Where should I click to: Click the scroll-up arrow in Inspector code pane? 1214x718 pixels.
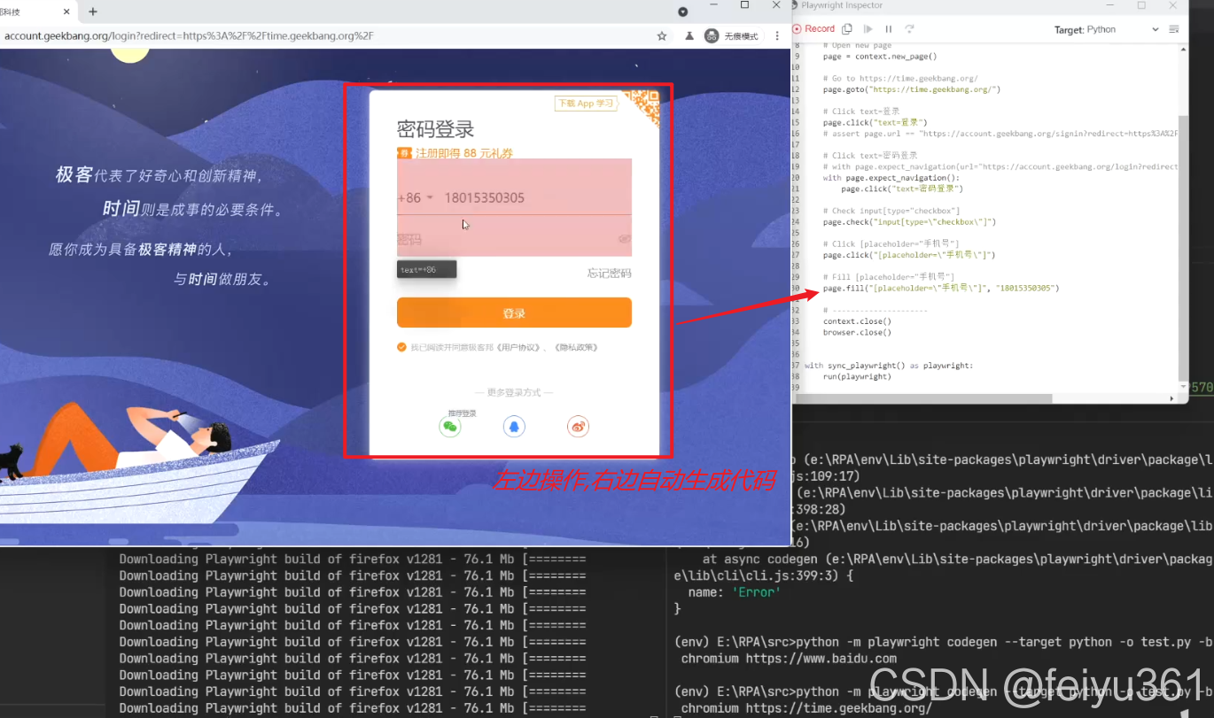pos(1183,49)
